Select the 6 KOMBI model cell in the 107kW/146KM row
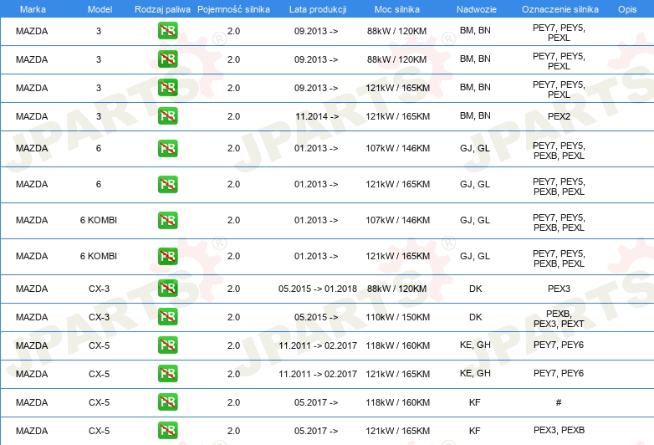Screen dimensions: 654x445 [99, 220]
